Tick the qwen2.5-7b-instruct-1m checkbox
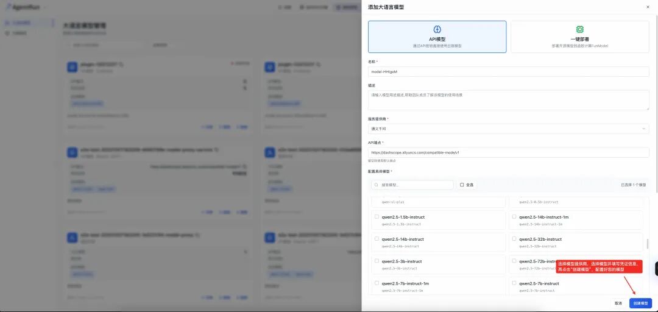The image size is (658, 312). [377, 283]
